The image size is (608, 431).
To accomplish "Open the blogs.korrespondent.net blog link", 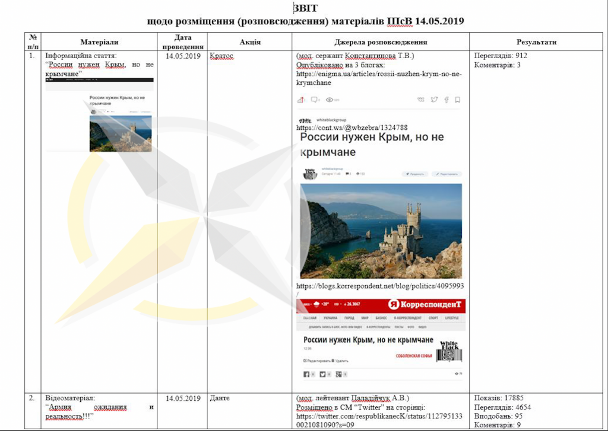I will tap(380, 286).
